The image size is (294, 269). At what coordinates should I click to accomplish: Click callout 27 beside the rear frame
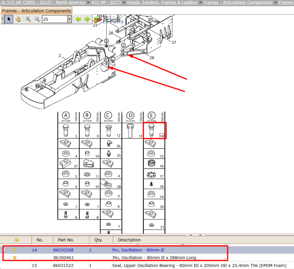click(x=174, y=42)
